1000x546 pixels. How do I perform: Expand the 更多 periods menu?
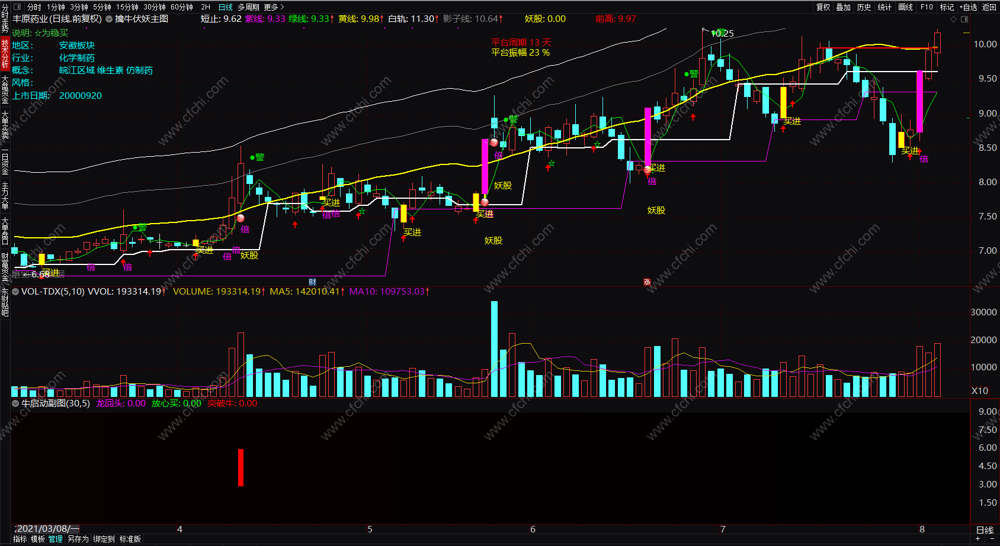point(274,7)
